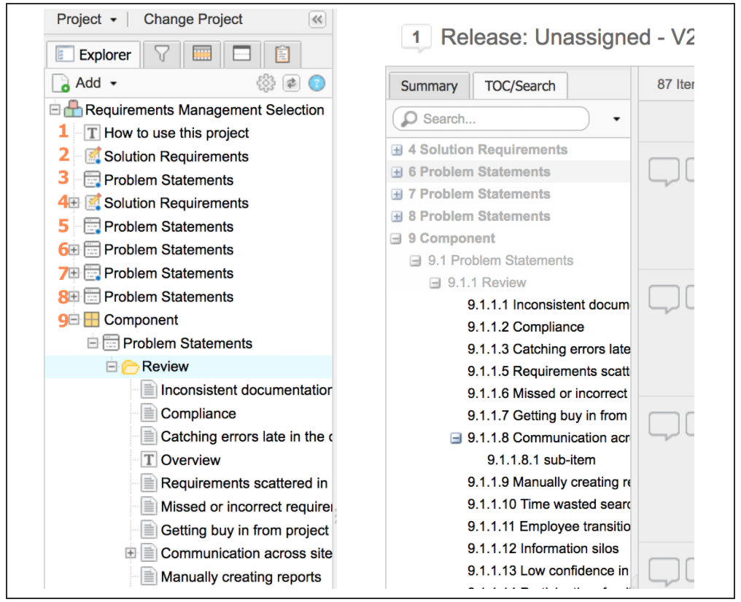Open 9.1.1.9 Manually creating reports entry
This screenshot has height=602, width=741.
548,482
